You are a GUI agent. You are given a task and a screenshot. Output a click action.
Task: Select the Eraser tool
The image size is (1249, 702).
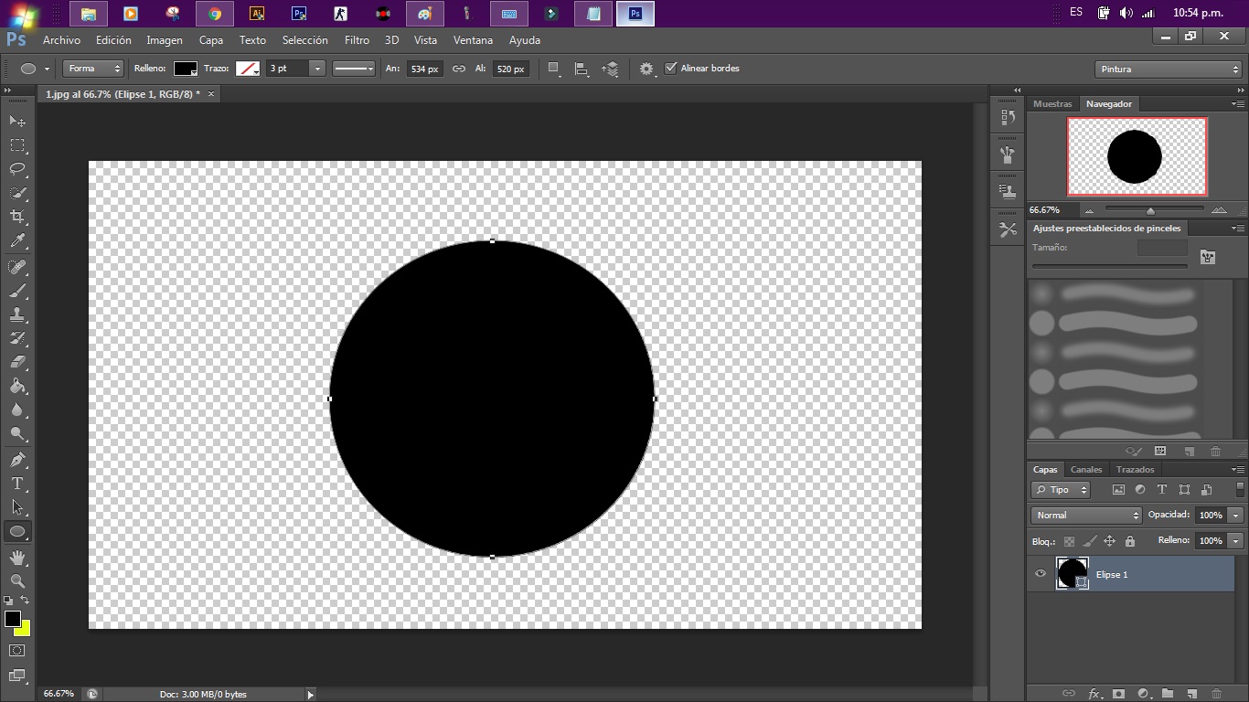(17, 362)
